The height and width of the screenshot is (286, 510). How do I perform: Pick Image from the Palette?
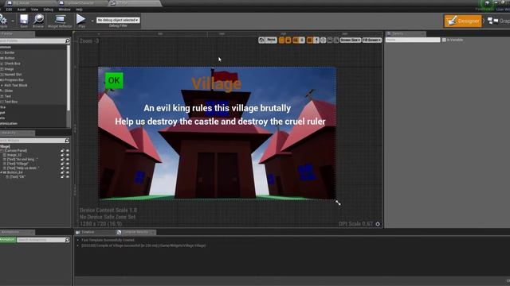click(x=9, y=69)
